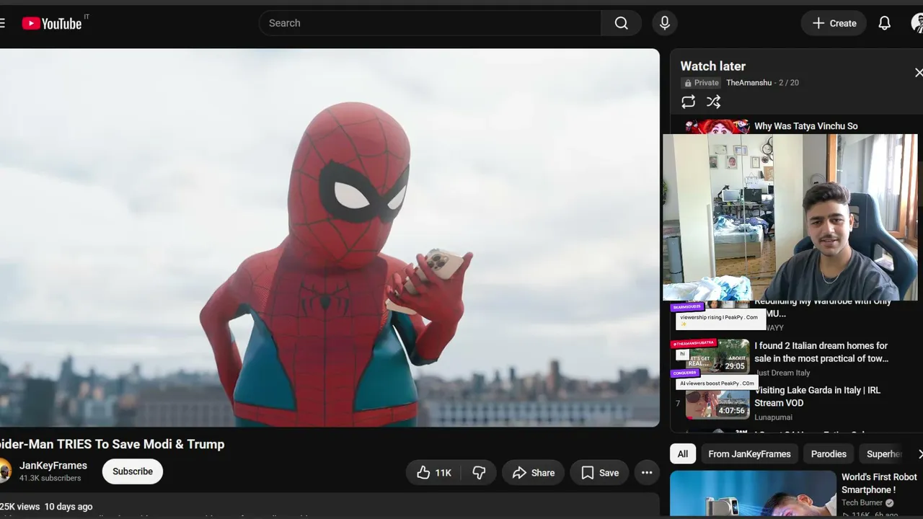
Task: Open the JanKeyFrames channel name link
Action: [x=53, y=466]
